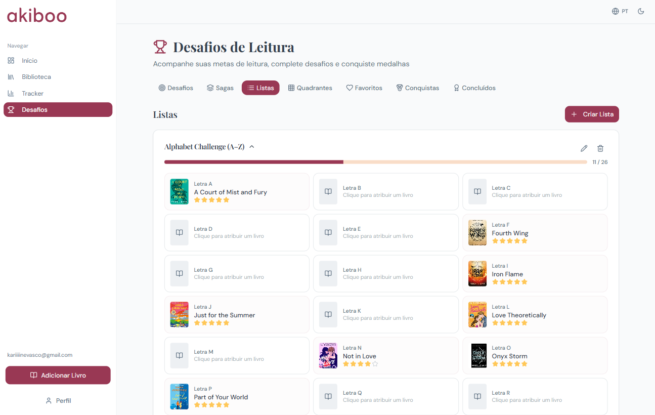Image resolution: width=655 pixels, height=415 pixels.
Task: Edit the Alphabet Challenge with the pencil icon
Action: [x=584, y=148]
